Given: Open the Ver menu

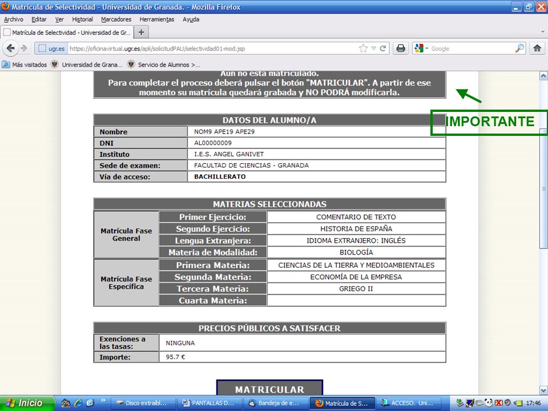Looking at the screenshot, I should pyautogui.click(x=59, y=19).
